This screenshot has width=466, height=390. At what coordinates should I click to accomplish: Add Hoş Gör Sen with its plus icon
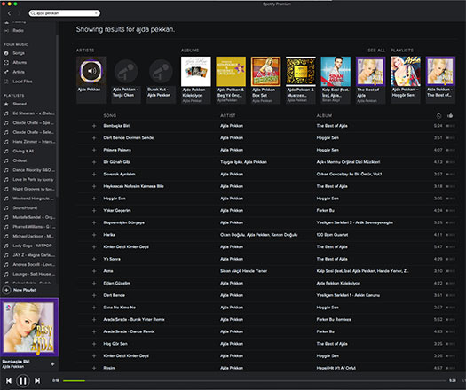click(94, 344)
